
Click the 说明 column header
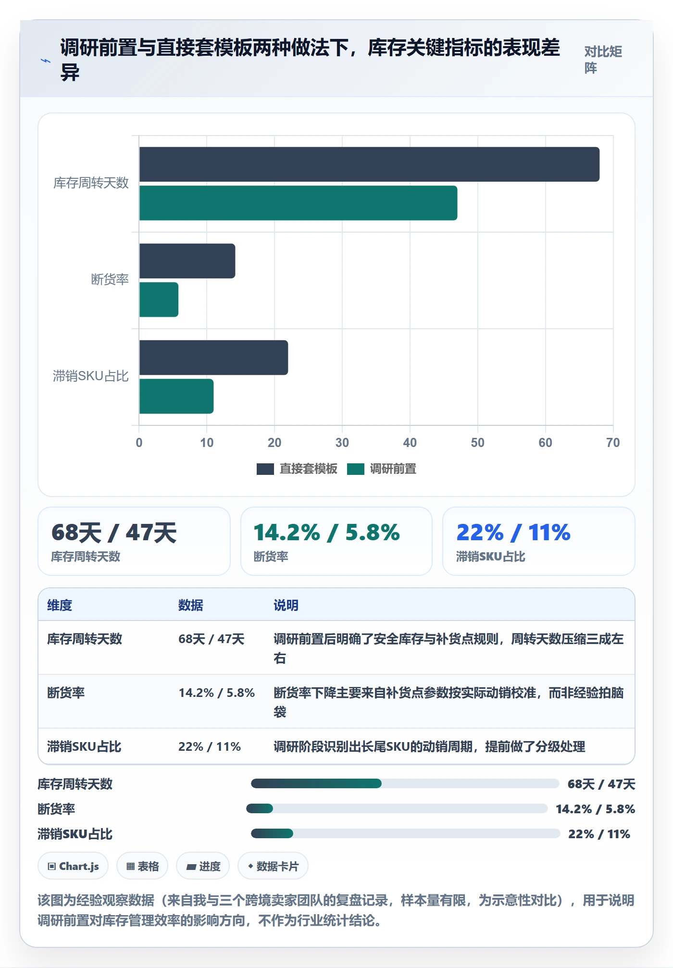pyautogui.click(x=286, y=605)
